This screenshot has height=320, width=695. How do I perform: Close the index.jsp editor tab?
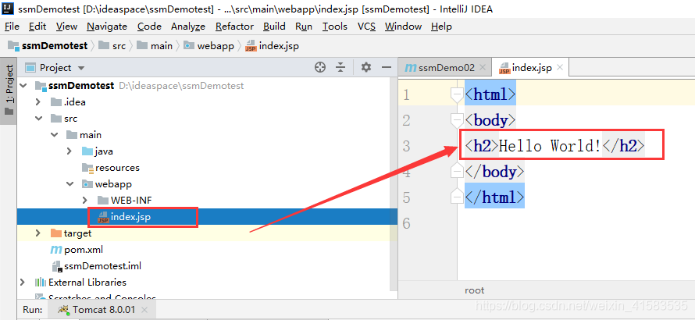[560, 68]
